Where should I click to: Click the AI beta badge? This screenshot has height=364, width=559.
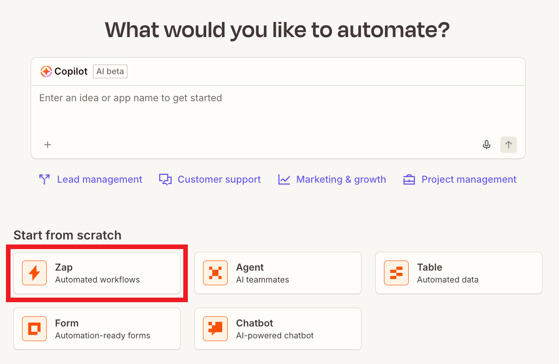tap(110, 71)
